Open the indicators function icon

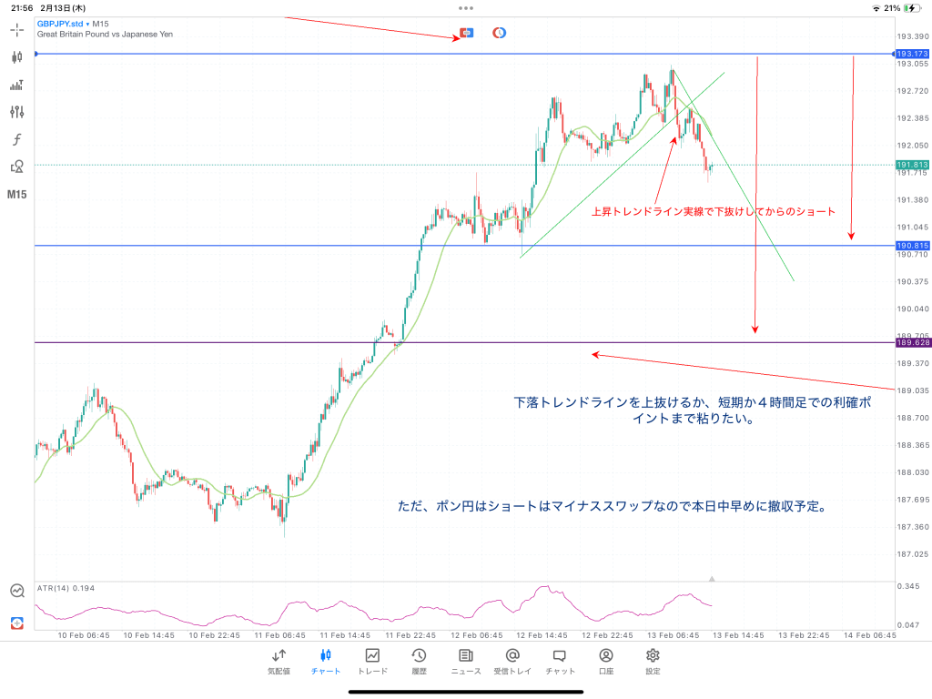coord(16,139)
